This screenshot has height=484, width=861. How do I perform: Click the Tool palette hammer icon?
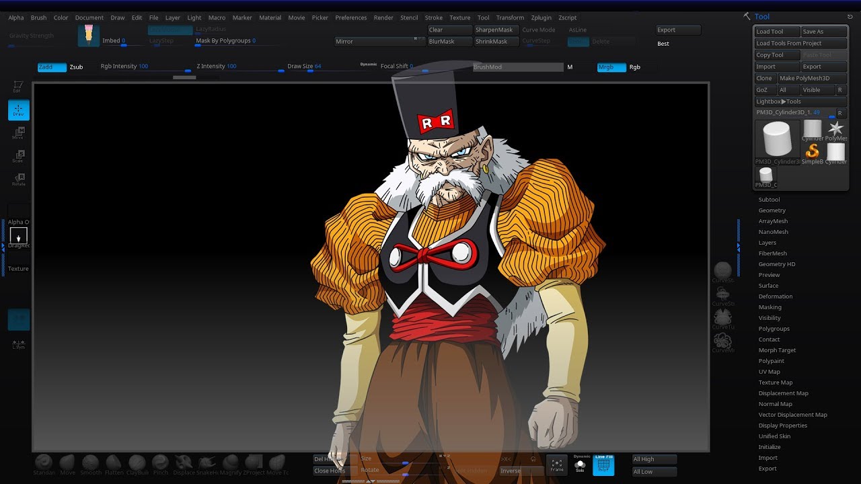[x=747, y=16]
